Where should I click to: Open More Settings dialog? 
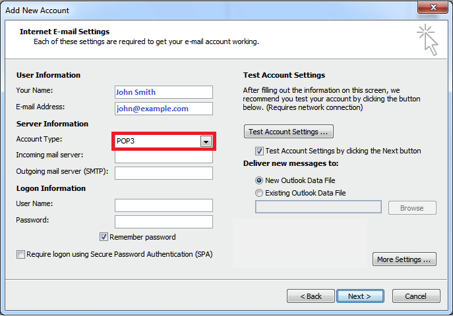404,259
